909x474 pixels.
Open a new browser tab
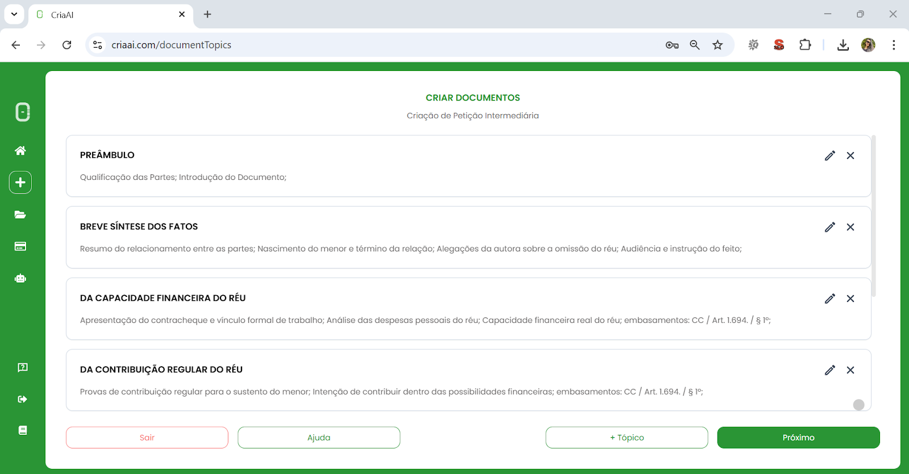pyautogui.click(x=207, y=14)
